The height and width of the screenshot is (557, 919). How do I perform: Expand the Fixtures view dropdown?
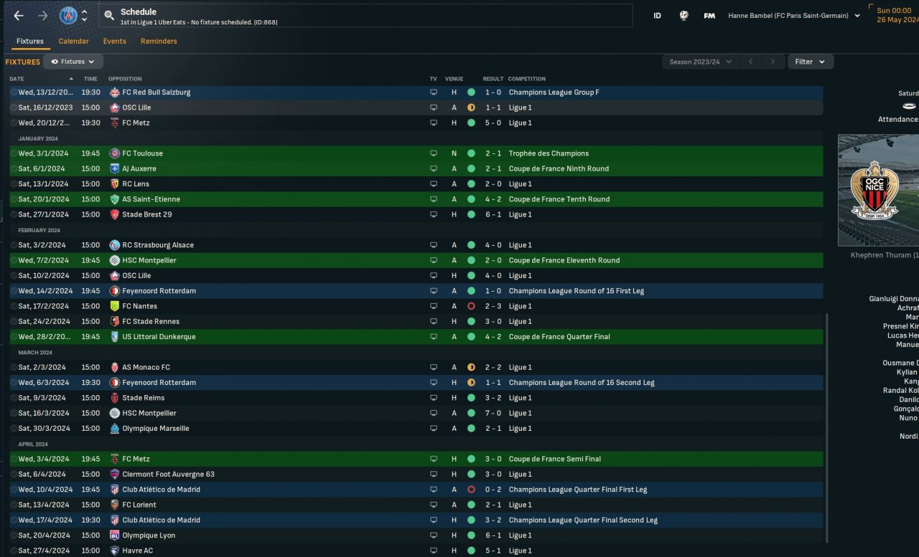point(73,62)
